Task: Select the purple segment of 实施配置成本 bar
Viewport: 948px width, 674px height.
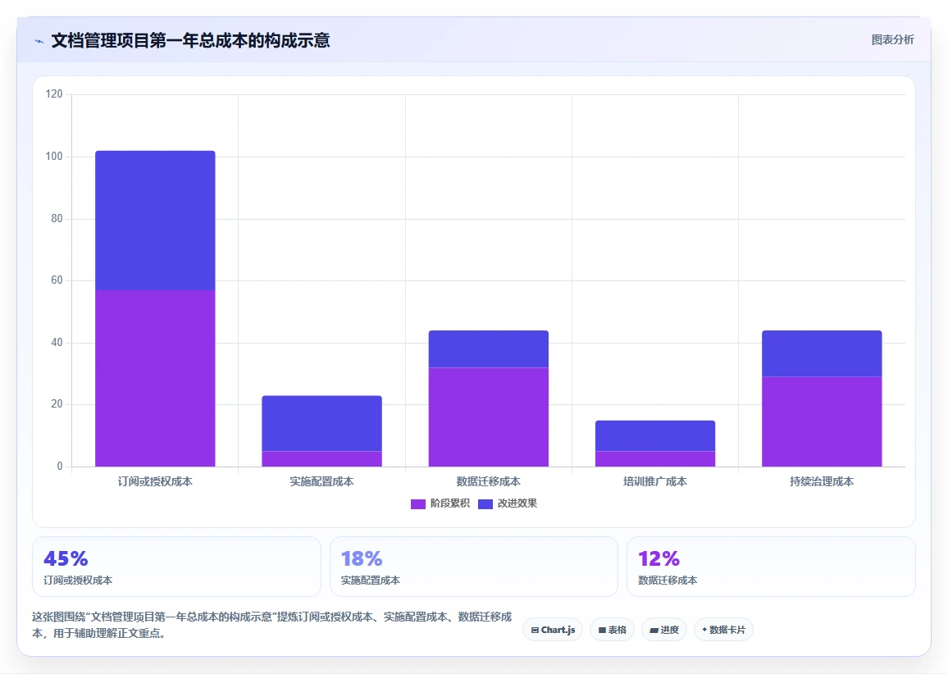Action: pos(321,459)
